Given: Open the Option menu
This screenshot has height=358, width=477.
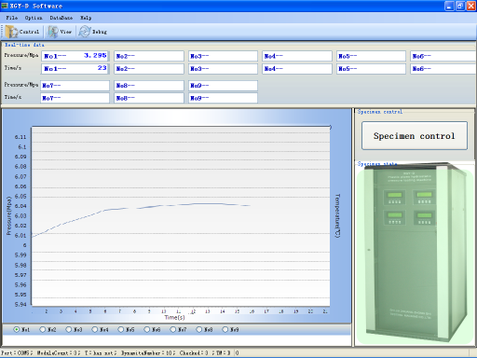Looking at the screenshot, I should (x=34, y=18).
